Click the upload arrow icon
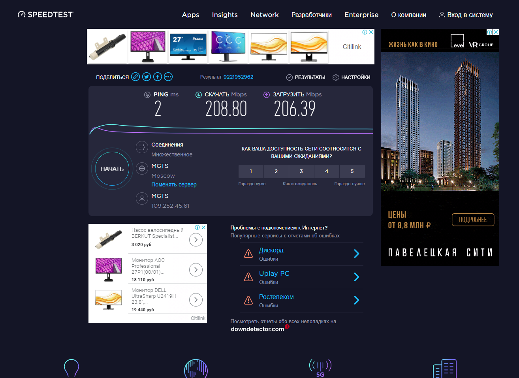 267,94
